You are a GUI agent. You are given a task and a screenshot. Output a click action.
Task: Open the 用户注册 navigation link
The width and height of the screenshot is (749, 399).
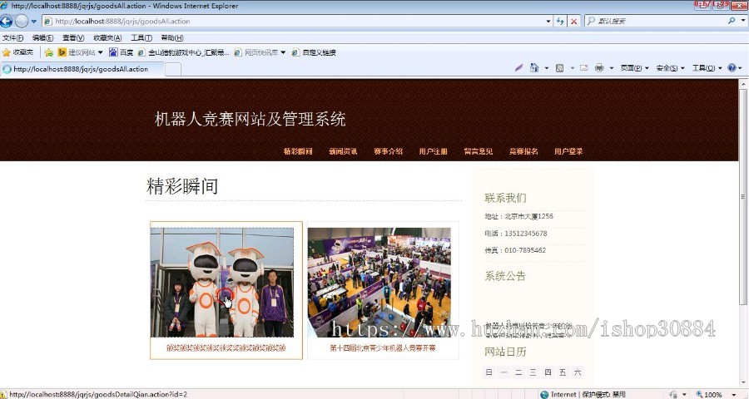coord(434,151)
